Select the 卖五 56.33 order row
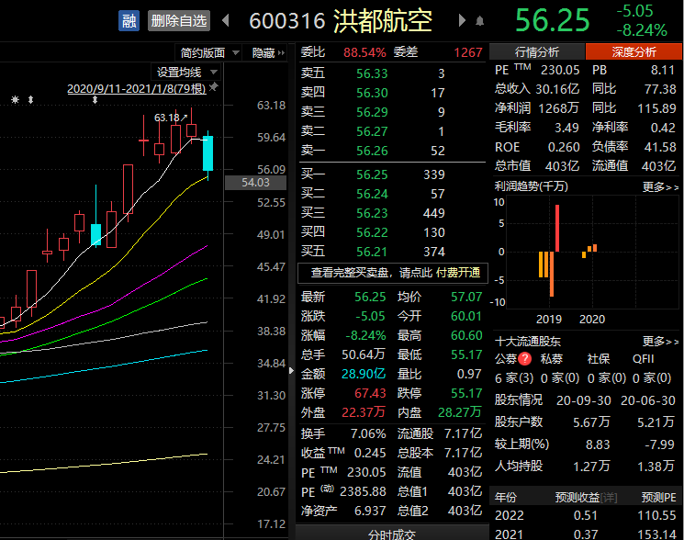The image size is (684, 540). click(x=391, y=73)
